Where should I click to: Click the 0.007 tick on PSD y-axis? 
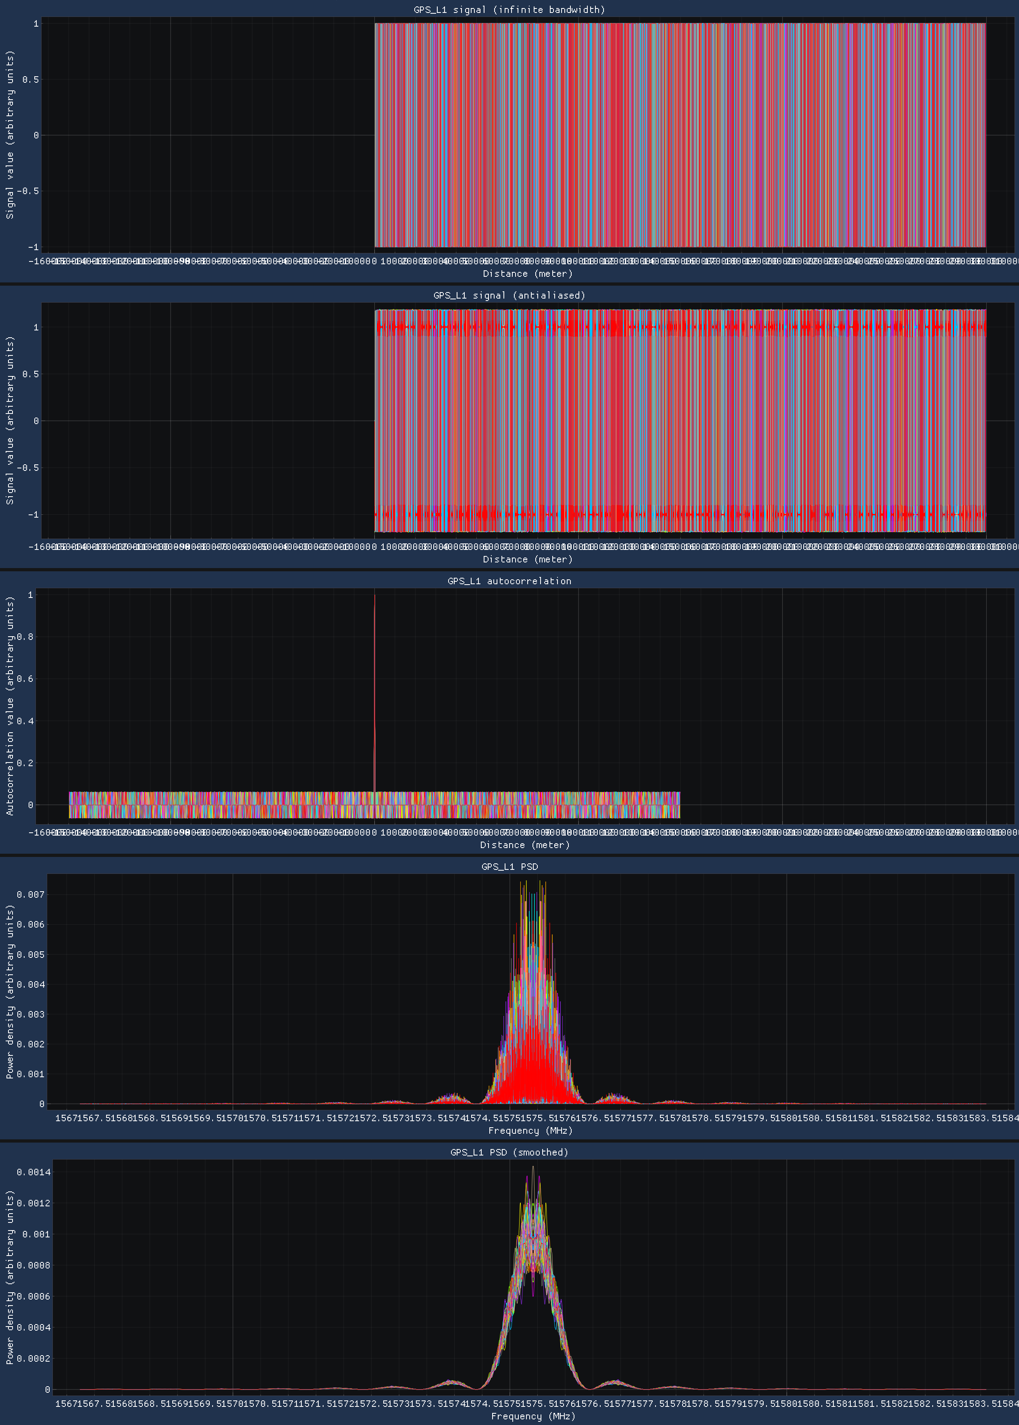pyautogui.click(x=30, y=894)
